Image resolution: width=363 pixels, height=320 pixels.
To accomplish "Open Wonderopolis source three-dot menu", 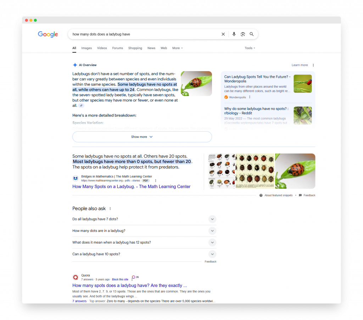I will [250, 97].
